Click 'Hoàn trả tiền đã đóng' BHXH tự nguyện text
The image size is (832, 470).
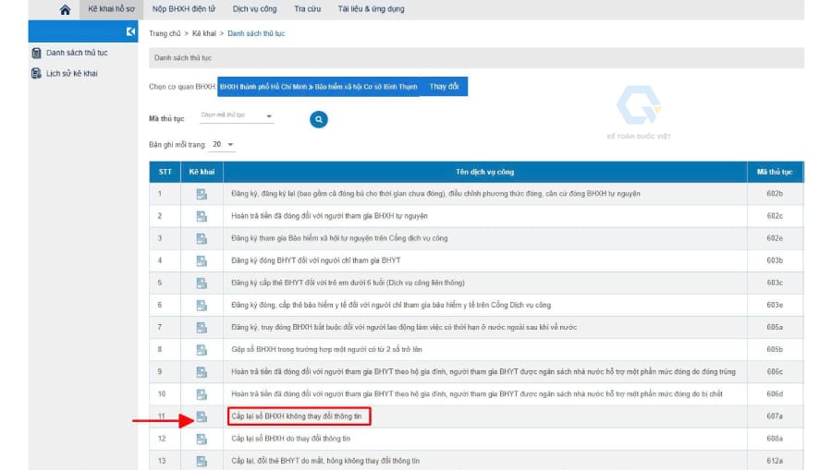click(329, 216)
